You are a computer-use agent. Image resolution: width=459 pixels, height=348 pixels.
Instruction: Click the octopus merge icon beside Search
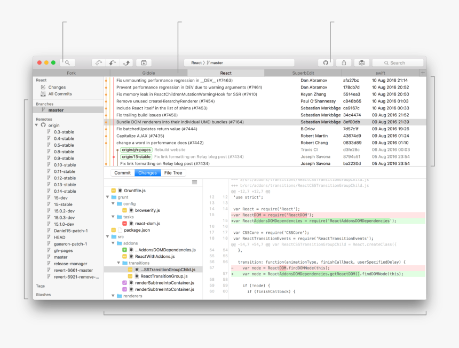pos(361,63)
